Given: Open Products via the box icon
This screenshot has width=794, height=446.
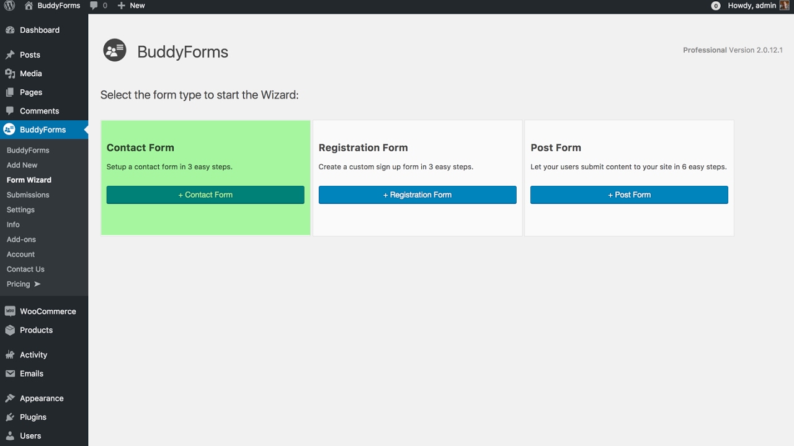Looking at the screenshot, I should 10,330.
